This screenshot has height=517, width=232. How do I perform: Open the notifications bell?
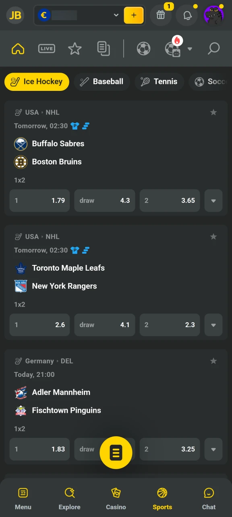[x=186, y=15]
